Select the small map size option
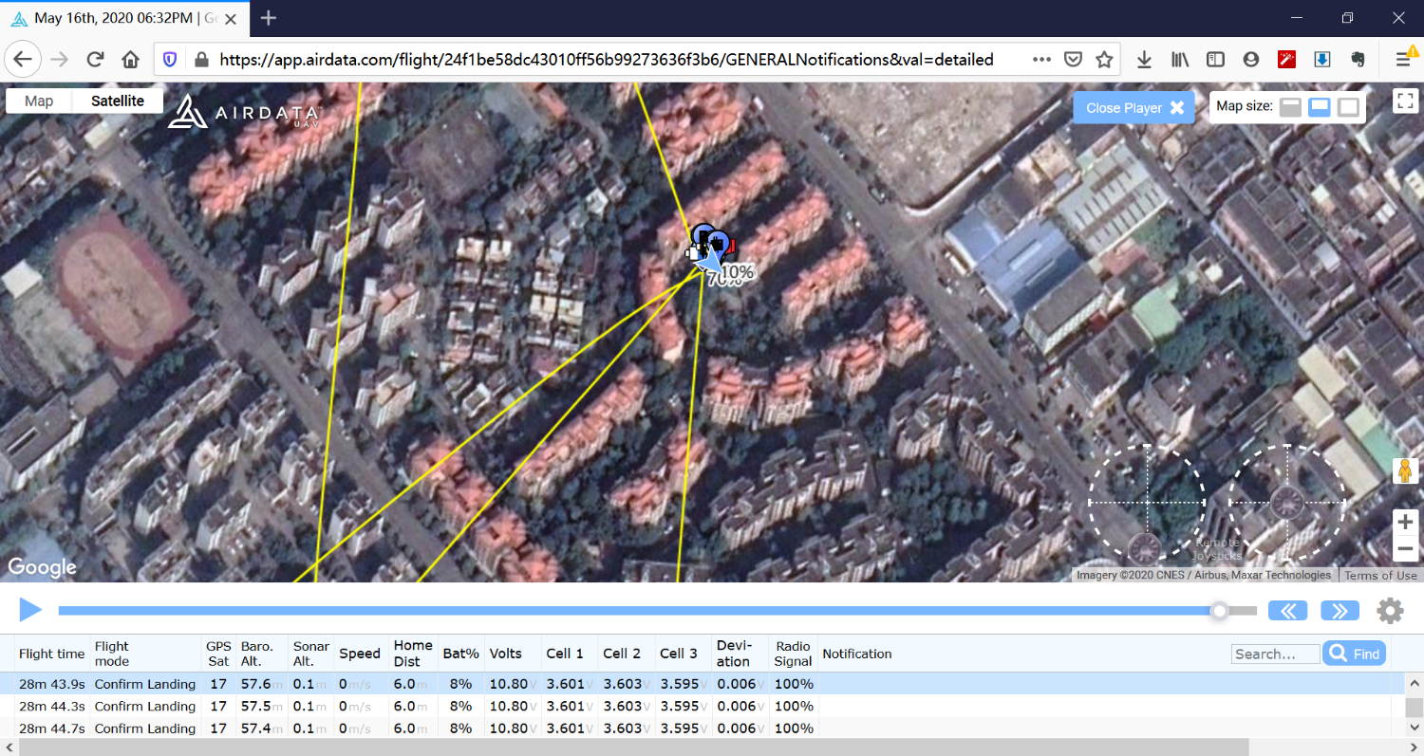This screenshot has width=1424, height=756. pos(1290,107)
